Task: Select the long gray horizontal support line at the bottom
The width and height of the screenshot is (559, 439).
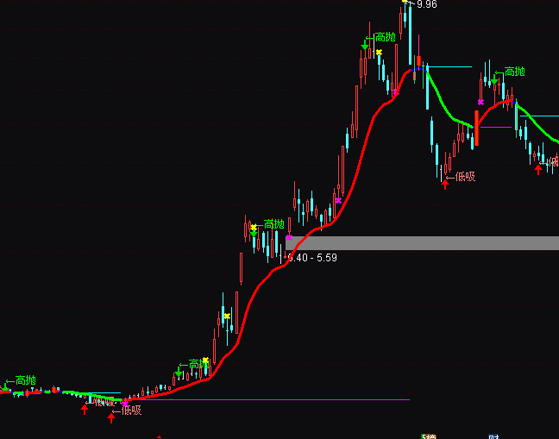Action: coord(276,399)
